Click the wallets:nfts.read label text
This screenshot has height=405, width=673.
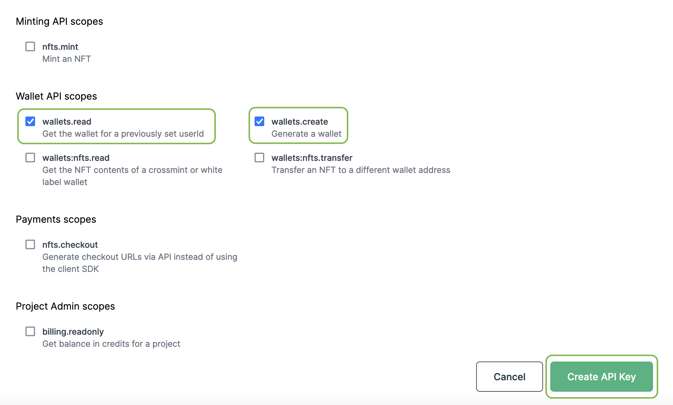76,158
